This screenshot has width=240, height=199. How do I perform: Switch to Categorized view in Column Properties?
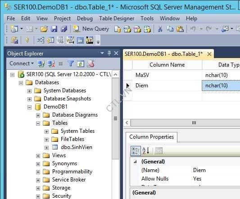tap(136, 151)
